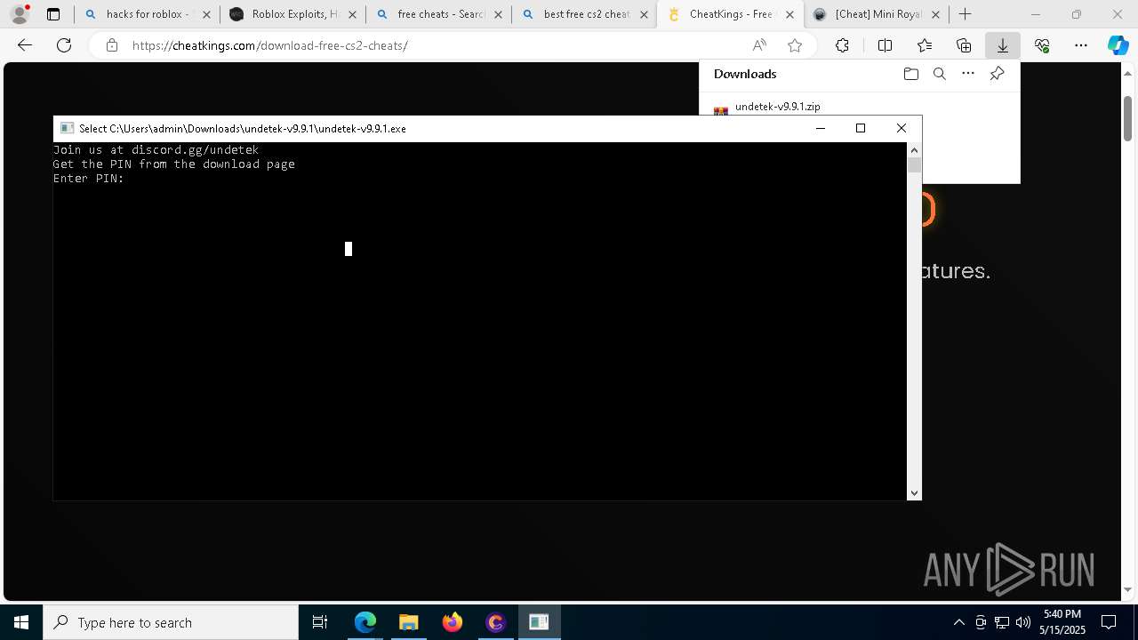Open network status tray icon
Viewport: 1138px width, 640px height.
coord(1001,622)
